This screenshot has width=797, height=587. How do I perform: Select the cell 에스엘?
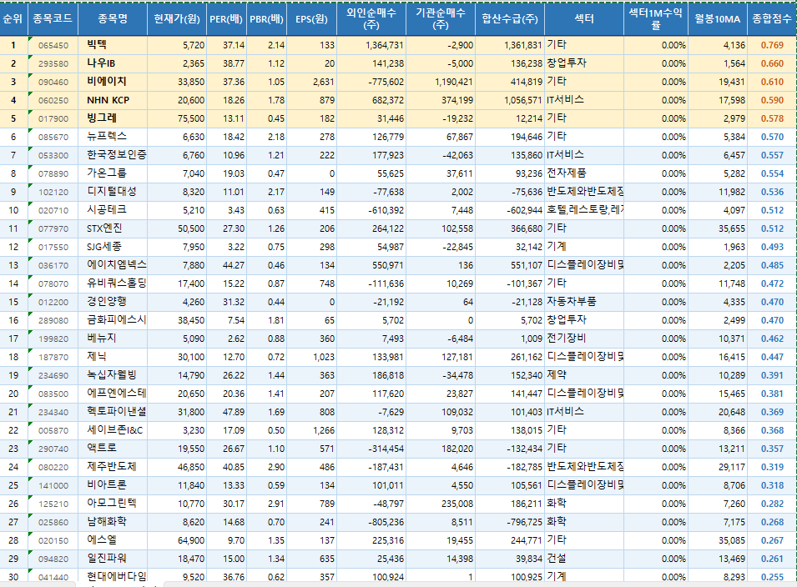pos(113,540)
